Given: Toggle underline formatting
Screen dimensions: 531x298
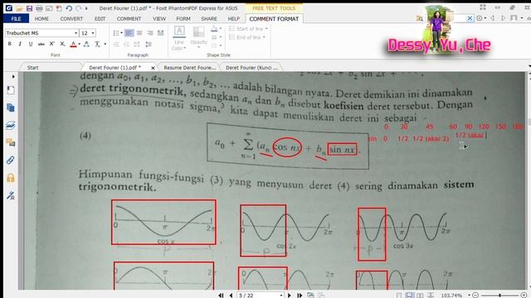Looking at the screenshot, I should [31, 44].
